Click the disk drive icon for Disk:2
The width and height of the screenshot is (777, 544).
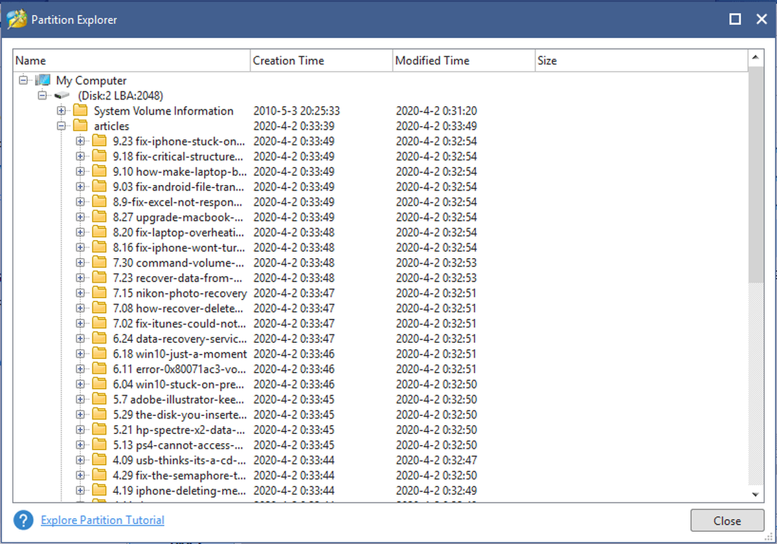[x=62, y=96]
